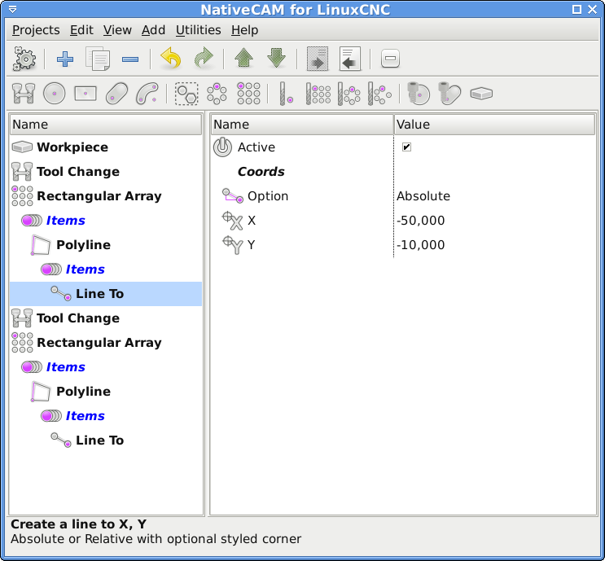Add a slot feature from toolbar

pyautogui.click(x=116, y=94)
